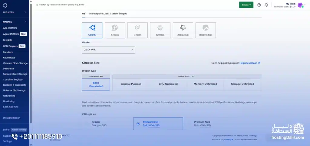Image resolution: width=310 pixels, height=146 pixels.
Task: Click the My Team avatar icon
Action: coord(300,5)
